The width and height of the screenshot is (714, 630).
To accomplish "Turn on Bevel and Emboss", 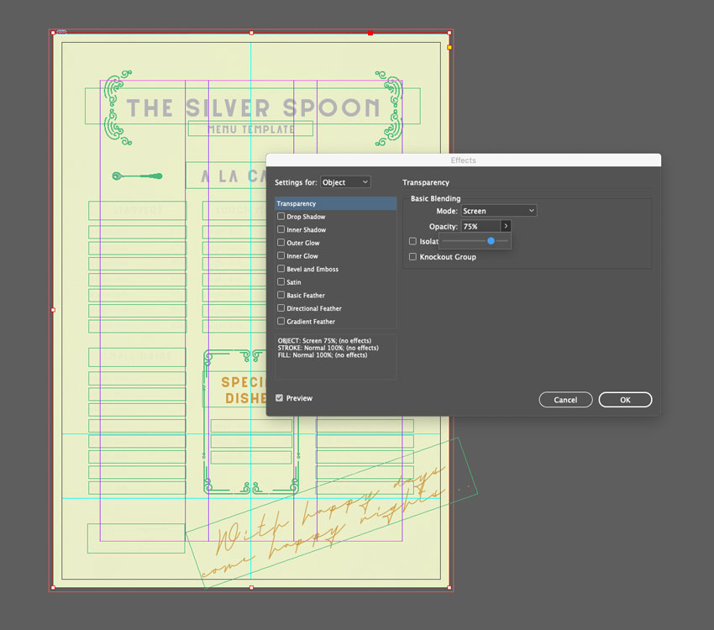I will [281, 269].
